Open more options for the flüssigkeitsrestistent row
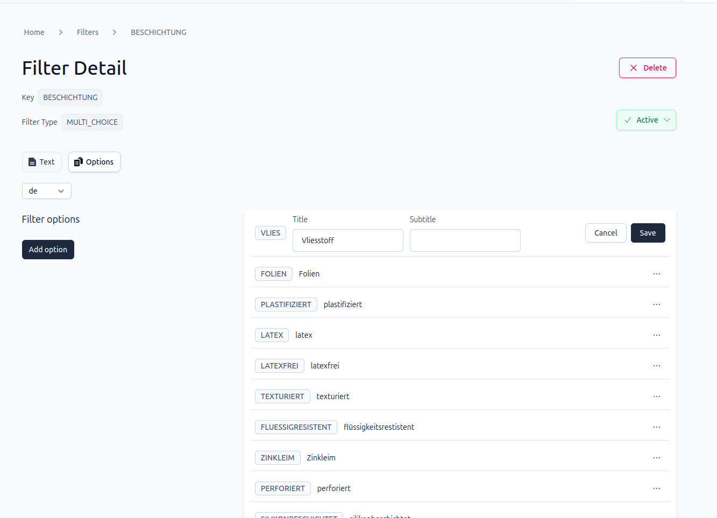Screen dimensions: 717x518 tap(656, 427)
